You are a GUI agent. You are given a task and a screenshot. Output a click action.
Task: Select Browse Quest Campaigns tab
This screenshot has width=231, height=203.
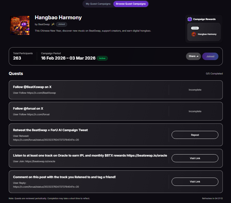coord(131,4)
